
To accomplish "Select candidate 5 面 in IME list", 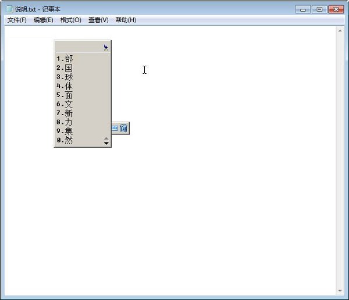I will (x=69, y=95).
